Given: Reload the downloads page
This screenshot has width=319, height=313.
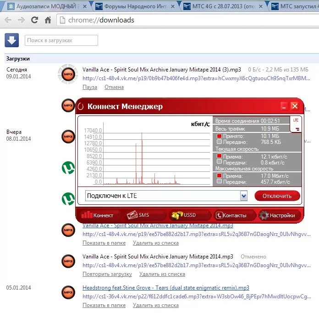Looking at the screenshot, I should tap(34, 20).
